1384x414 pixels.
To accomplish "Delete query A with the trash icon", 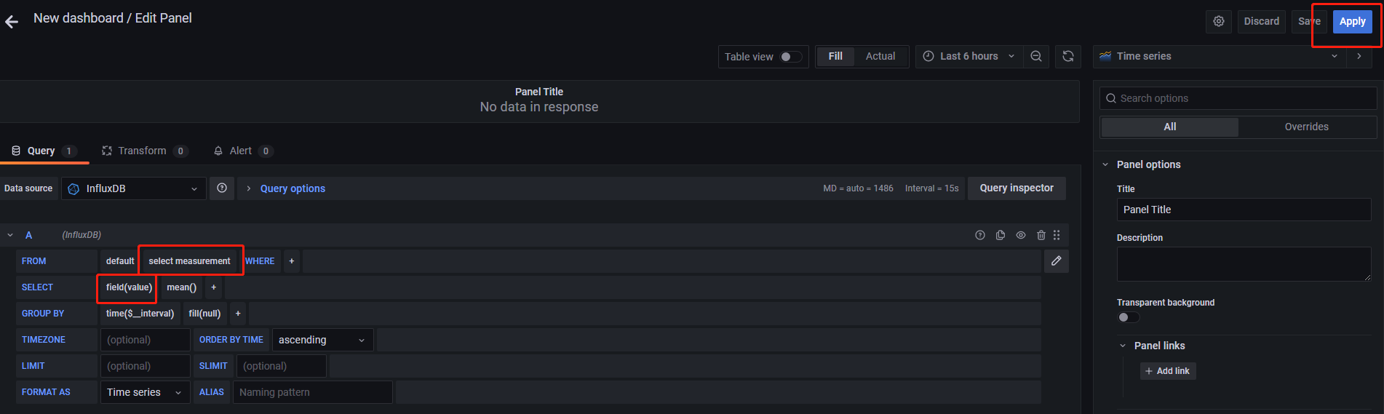I will 1041,235.
